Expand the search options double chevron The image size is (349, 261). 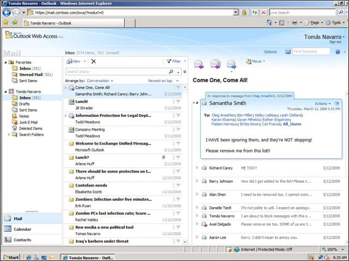(x=185, y=72)
